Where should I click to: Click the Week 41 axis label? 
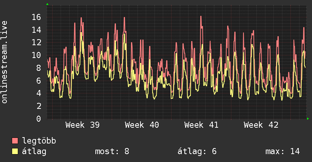click(x=201, y=125)
